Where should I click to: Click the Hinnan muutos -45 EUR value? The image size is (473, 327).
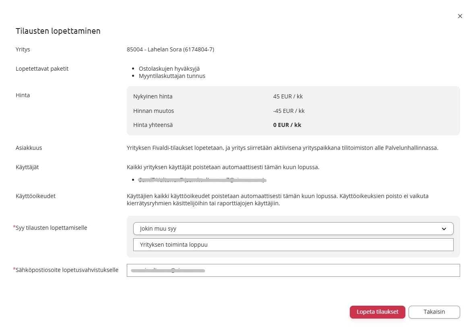[289, 111]
